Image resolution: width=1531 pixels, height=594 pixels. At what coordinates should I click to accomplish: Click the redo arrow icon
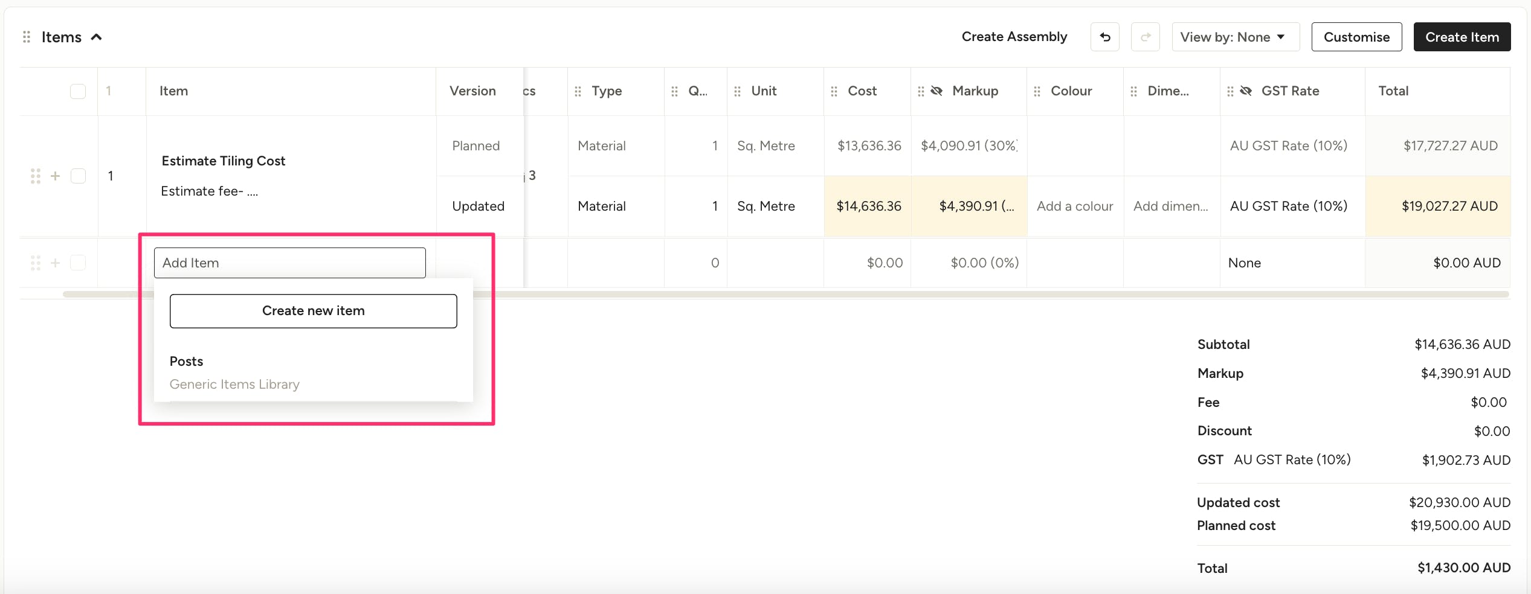point(1145,37)
